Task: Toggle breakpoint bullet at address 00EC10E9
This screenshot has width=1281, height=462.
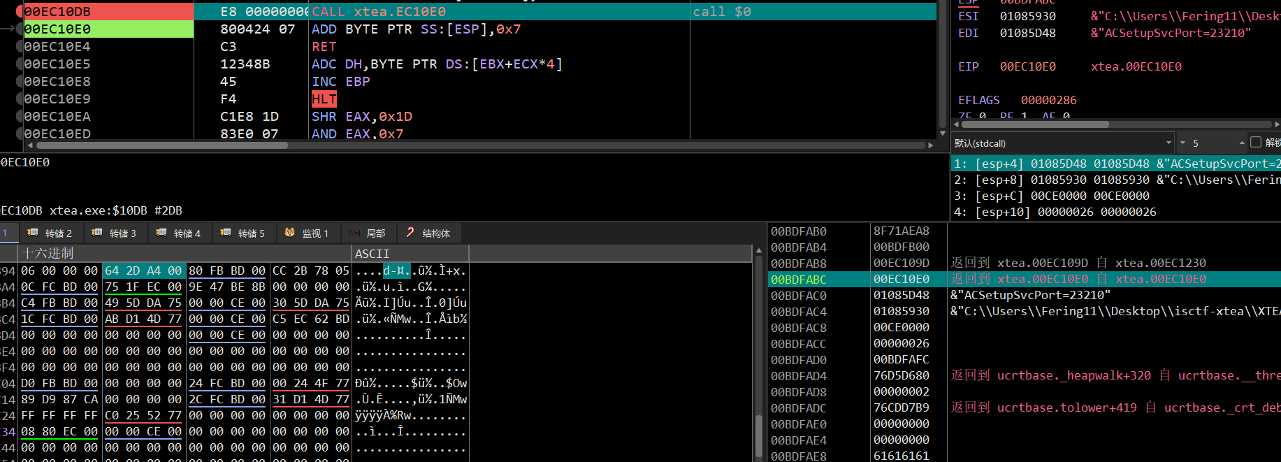Action: [x=20, y=99]
